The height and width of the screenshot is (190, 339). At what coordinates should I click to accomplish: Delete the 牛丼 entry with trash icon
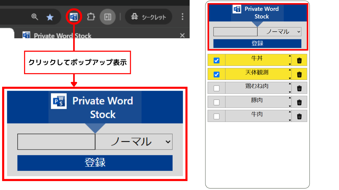pos(299,60)
